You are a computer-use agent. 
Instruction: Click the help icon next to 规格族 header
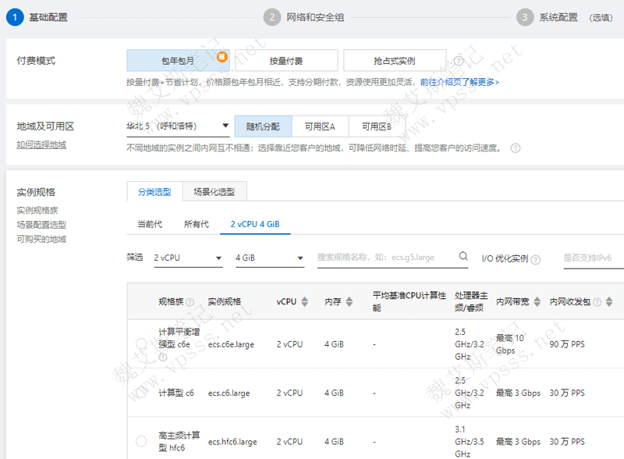tap(190, 302)
